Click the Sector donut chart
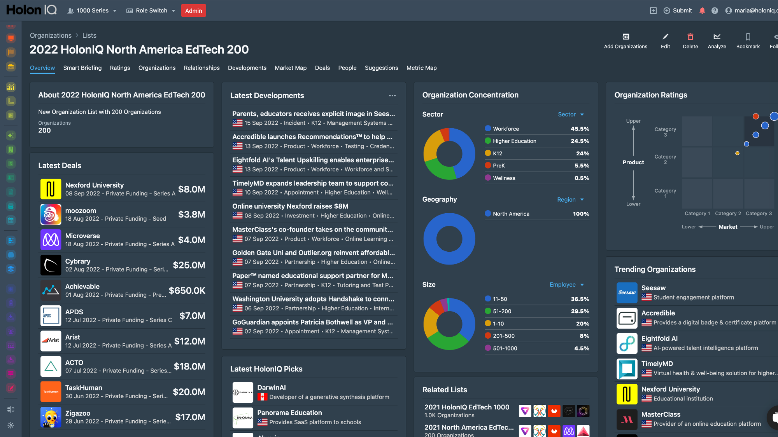 (449, 154)
